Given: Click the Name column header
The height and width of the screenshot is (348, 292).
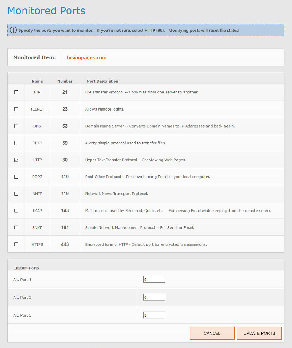Looking at the screenshot, I should coord(37,81).
